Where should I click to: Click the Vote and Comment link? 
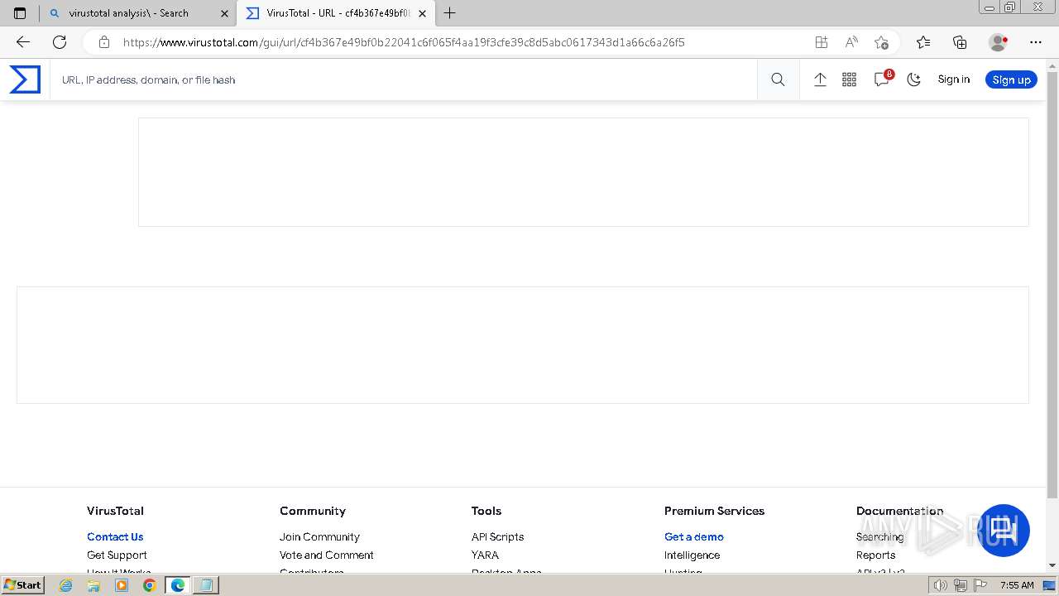(x=327, y=555)
